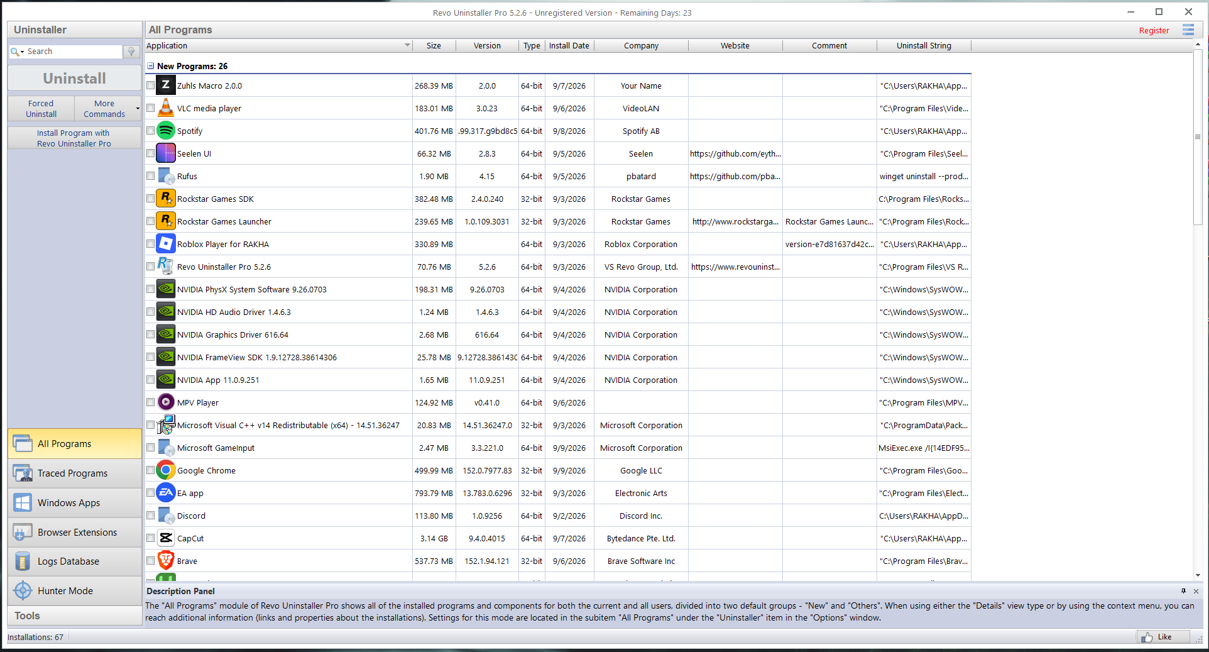Click the Zuhls Macro 2.0.0 app icon
The width and height of the screenshot is (1209, 652).
pos(166,86)
